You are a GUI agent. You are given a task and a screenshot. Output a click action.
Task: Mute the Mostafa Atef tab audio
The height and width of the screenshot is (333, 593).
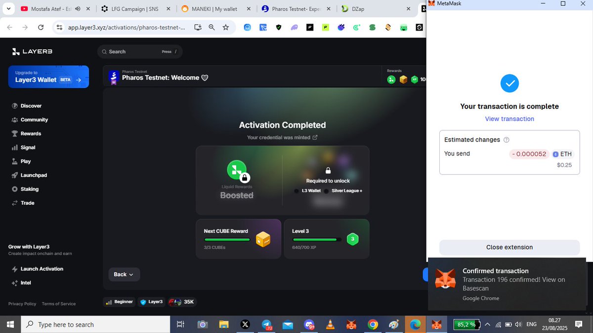coord(78,9)
